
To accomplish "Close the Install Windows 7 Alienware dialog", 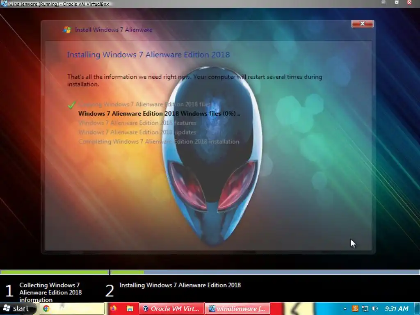I will click(x=362, y=23).
